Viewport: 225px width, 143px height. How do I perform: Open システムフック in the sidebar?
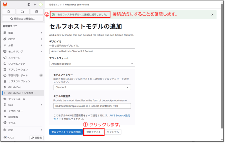point(23,63)
